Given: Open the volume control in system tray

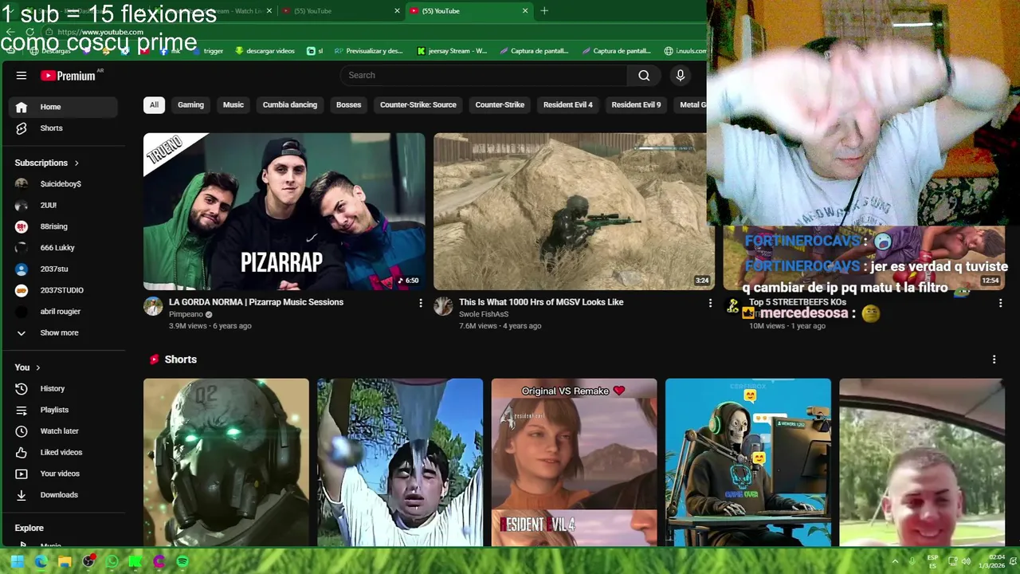Looking at the screenshot, I should pos(967,561).
